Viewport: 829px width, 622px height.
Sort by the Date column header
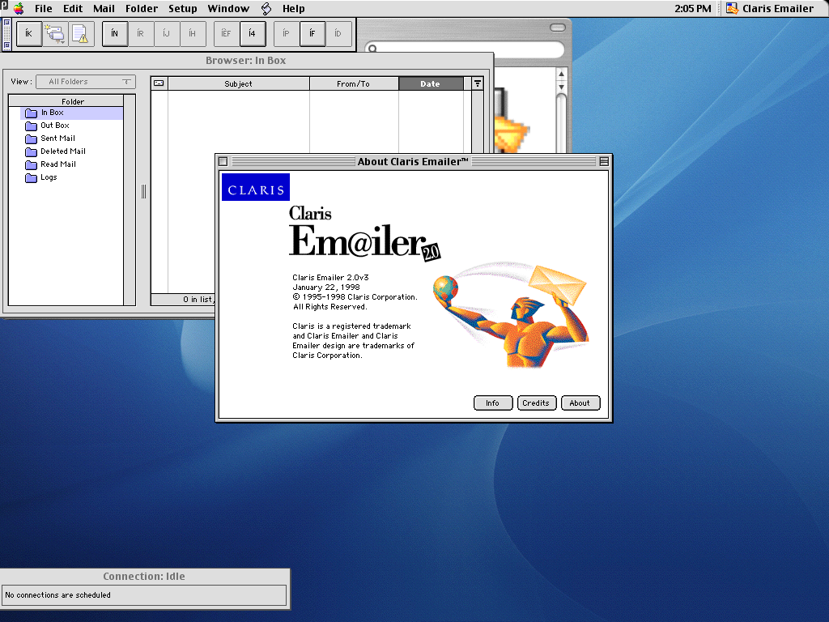coord(431,83)
